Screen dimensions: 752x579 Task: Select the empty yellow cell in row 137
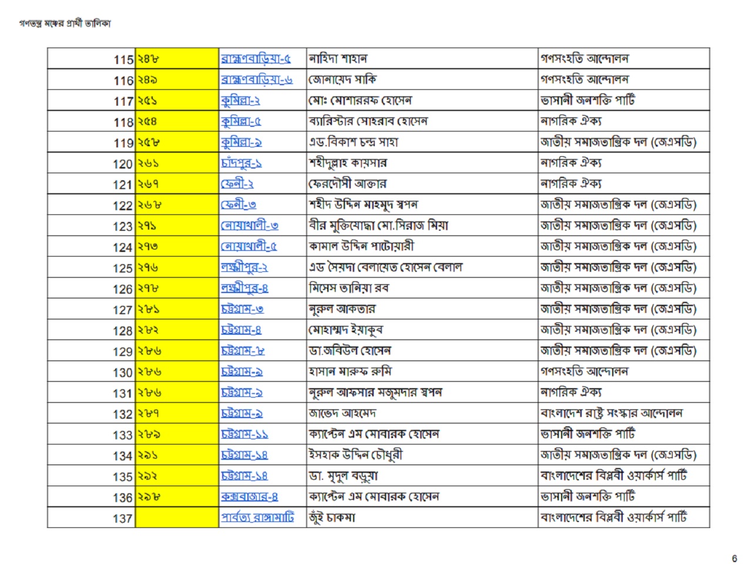177,517
